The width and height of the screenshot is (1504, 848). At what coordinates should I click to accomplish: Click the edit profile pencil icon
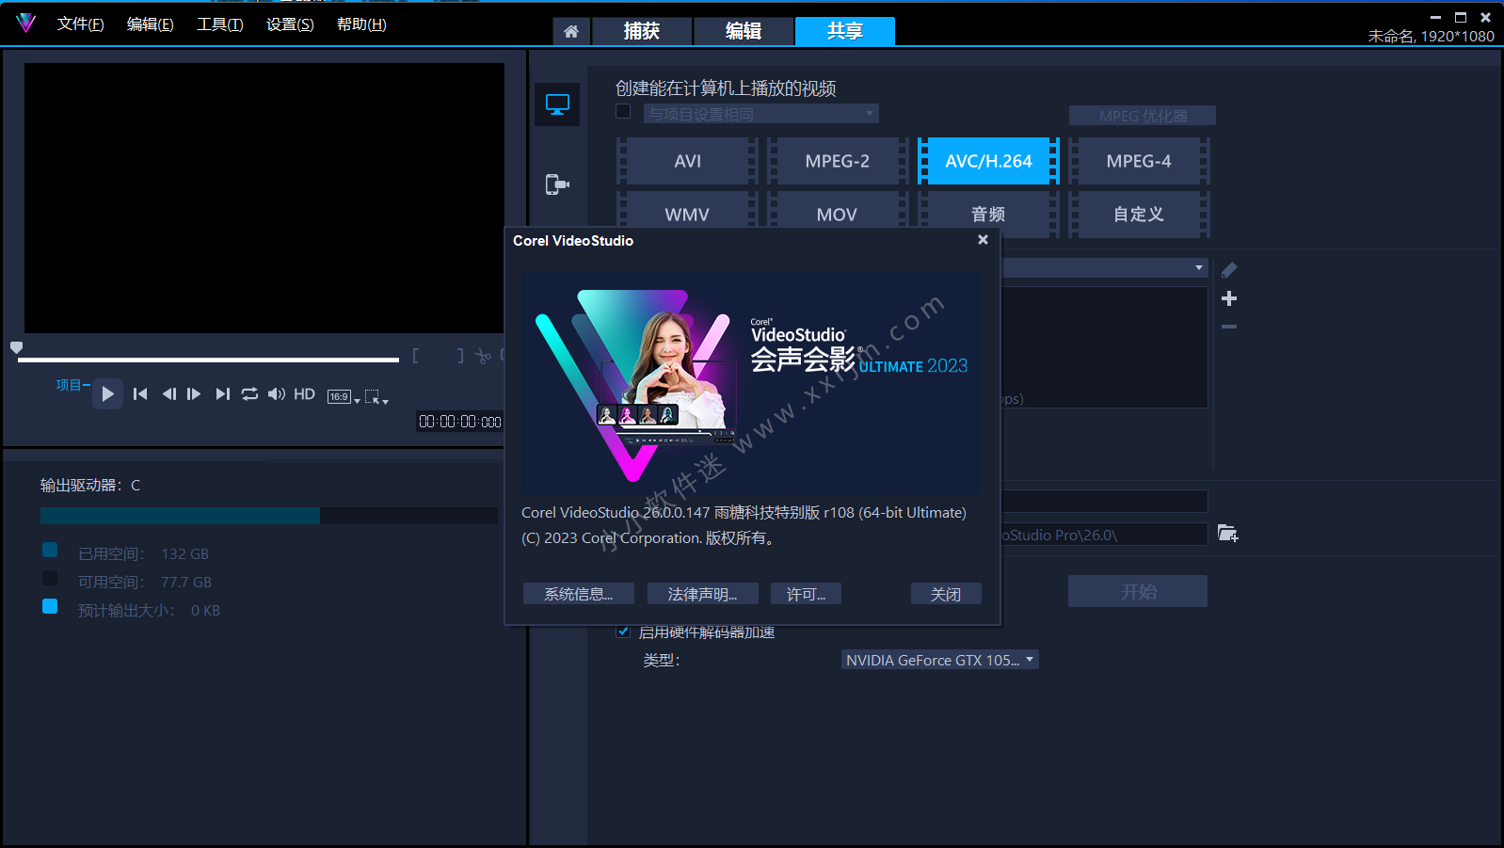click(1229, 270)
